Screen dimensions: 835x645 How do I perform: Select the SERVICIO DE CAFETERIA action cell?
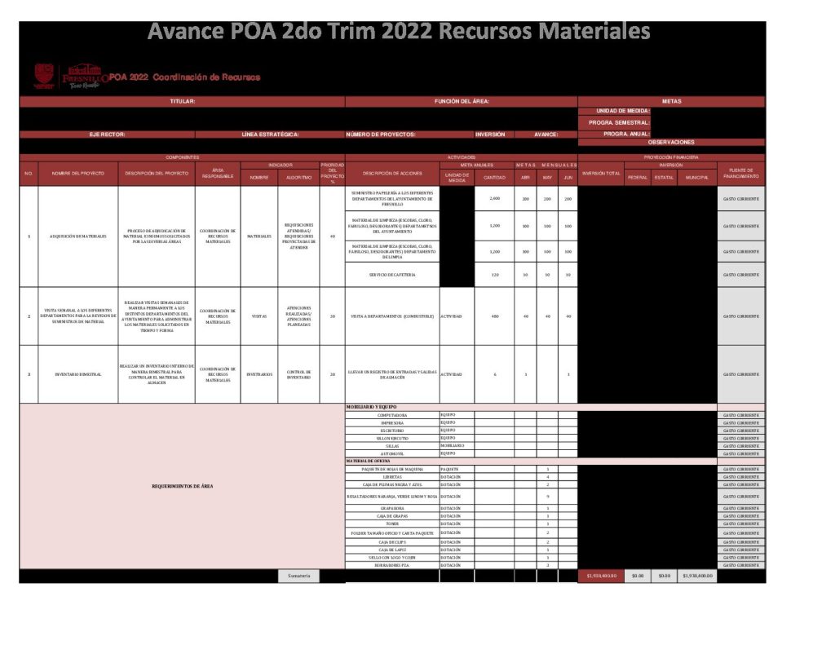tap(392, 275)
